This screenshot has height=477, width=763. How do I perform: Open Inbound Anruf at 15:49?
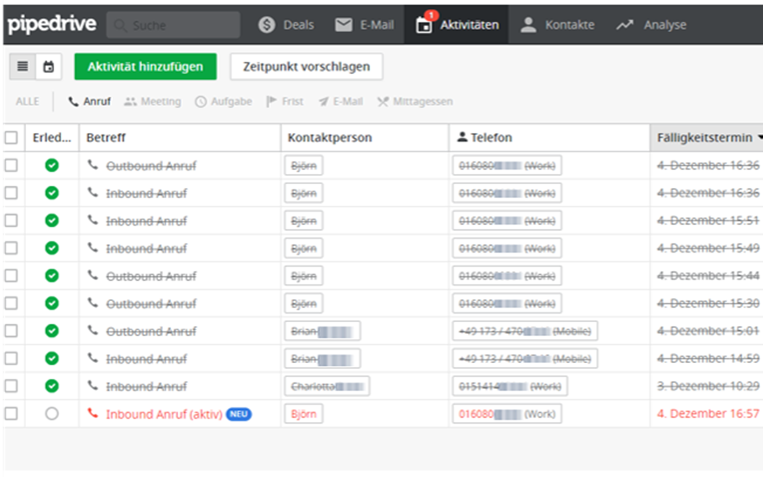pyautogui.click(x=146, y=249)
